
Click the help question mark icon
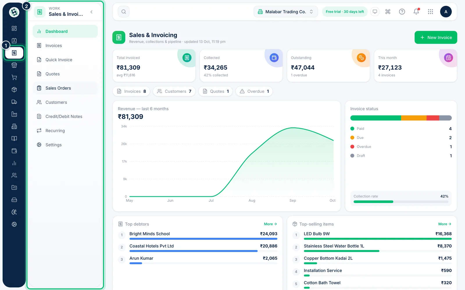[x=402, y=12]
